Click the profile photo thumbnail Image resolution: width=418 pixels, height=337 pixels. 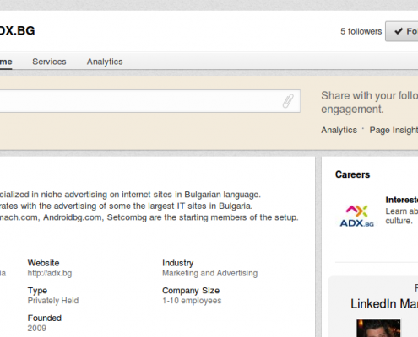[378, 328]
